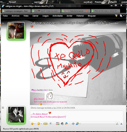The width and height of the screenshot is (127, 132).
Task: Open the emoticon smiley picker
Action: tap(32, 124)
